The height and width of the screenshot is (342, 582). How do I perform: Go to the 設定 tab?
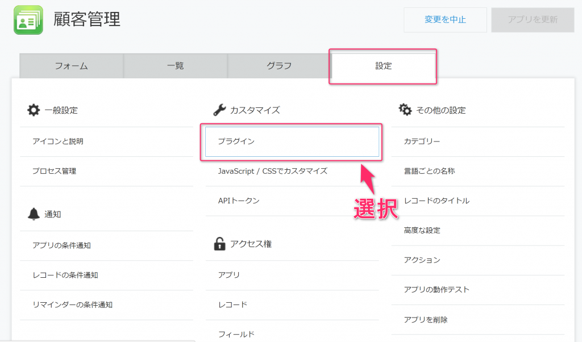(x=383, y=66)
